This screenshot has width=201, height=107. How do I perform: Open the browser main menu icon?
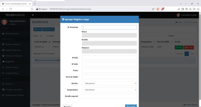point(198,9)
